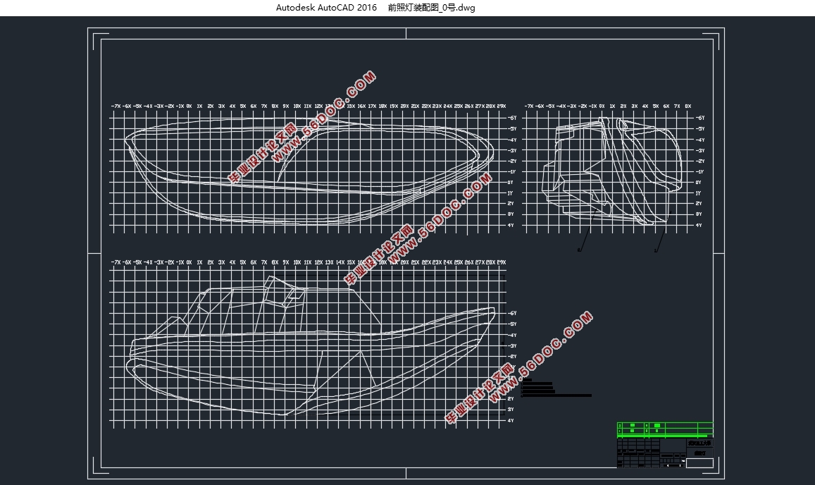Click the red watermark over the top-left view

[301, 128]
